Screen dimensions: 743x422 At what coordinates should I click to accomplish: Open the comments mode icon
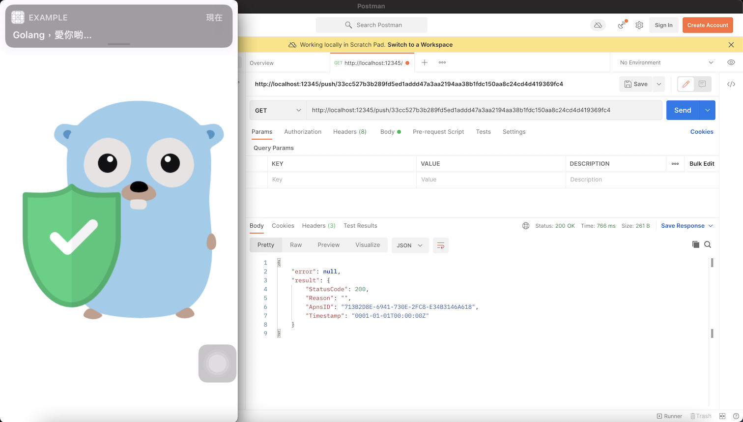(702, 84)
